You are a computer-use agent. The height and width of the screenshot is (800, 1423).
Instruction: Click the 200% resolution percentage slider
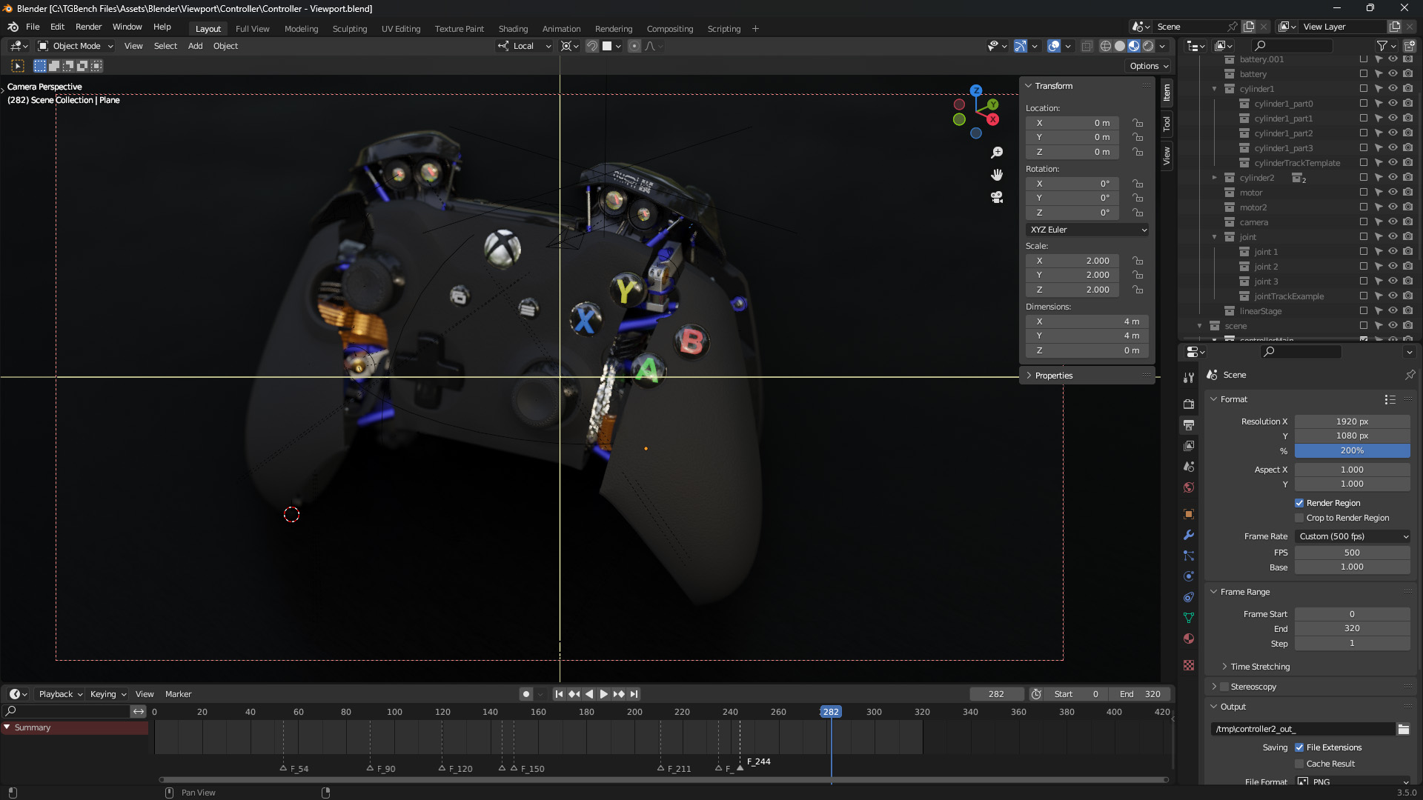[x=1353, y=450]
